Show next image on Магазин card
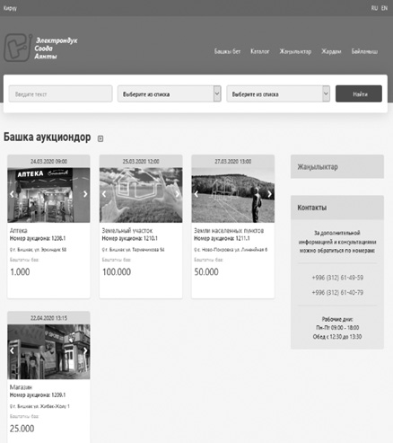The width and height of the screenshot is (393, 443). tap(85, 350)
